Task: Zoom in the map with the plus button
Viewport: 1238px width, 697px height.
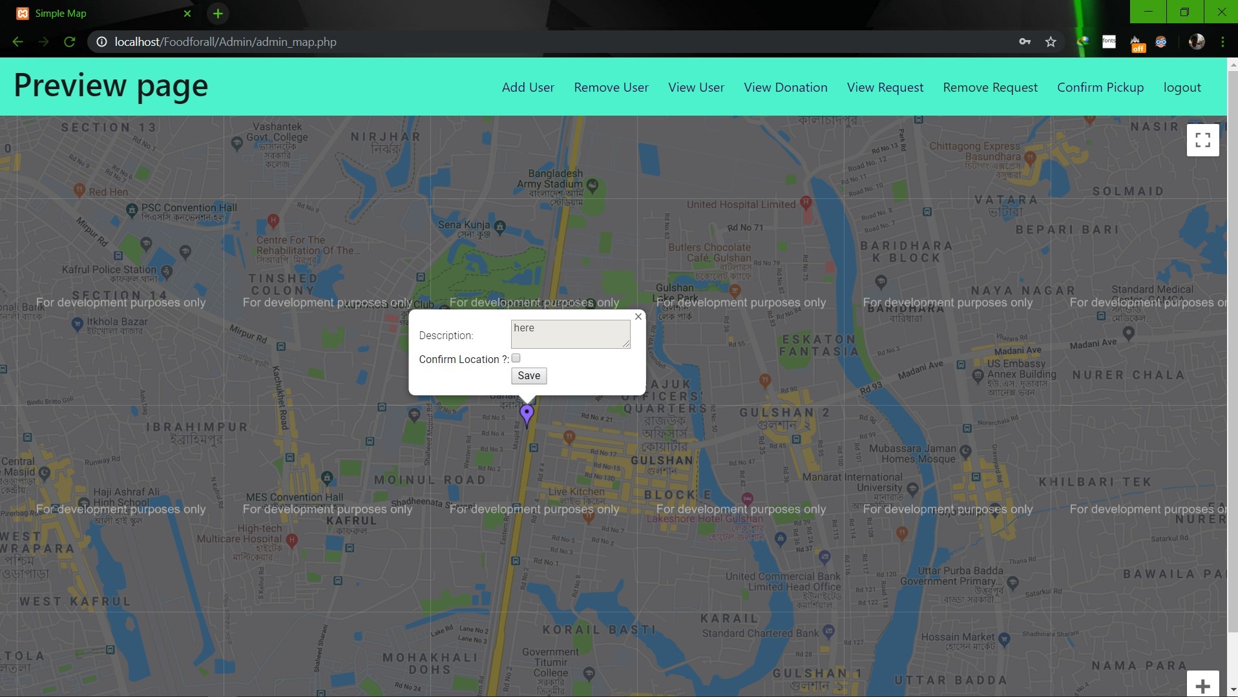Action: click(x=1202, y=685)
